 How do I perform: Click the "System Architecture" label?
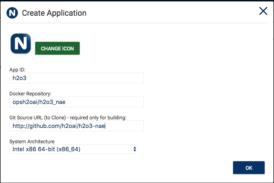(32, 142)
